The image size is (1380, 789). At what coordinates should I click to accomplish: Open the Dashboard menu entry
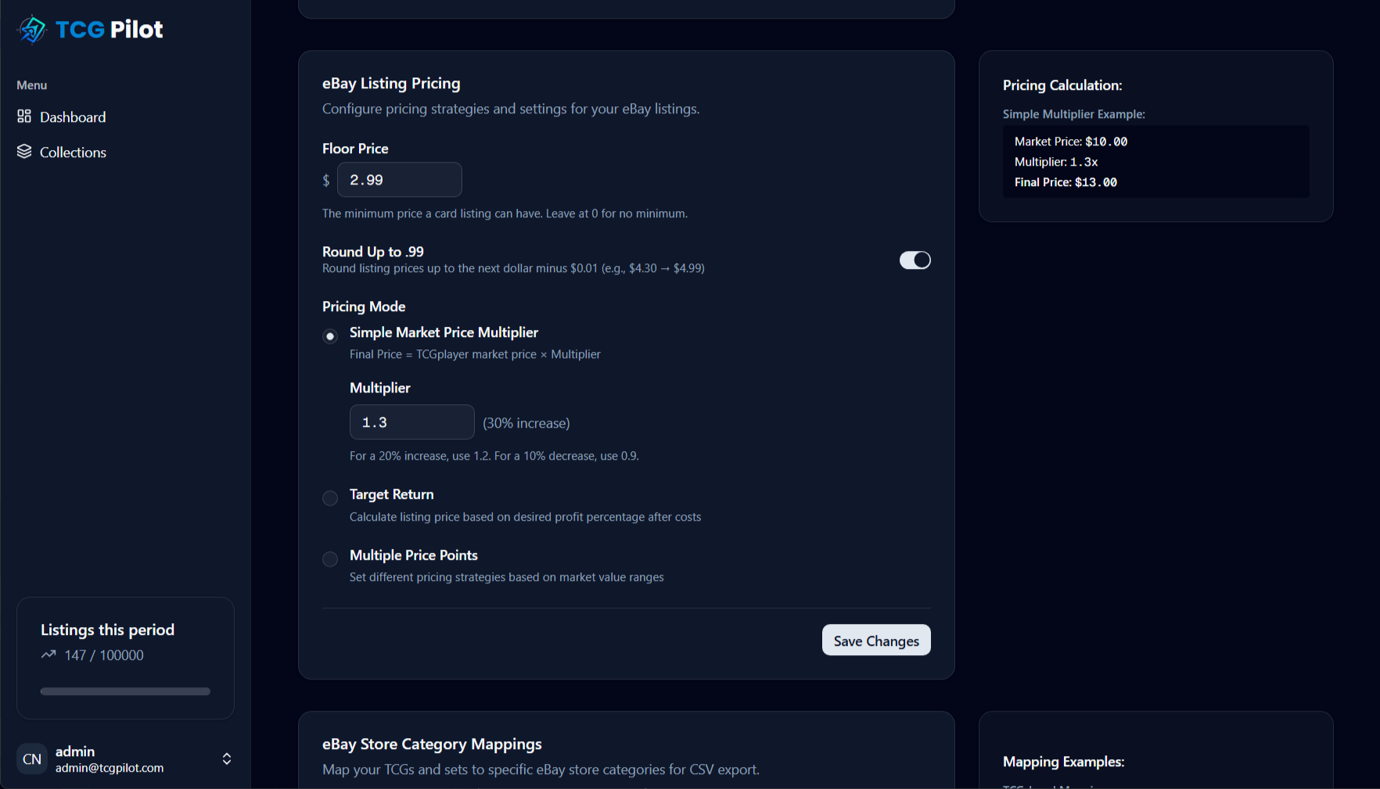tap(73, 117)
